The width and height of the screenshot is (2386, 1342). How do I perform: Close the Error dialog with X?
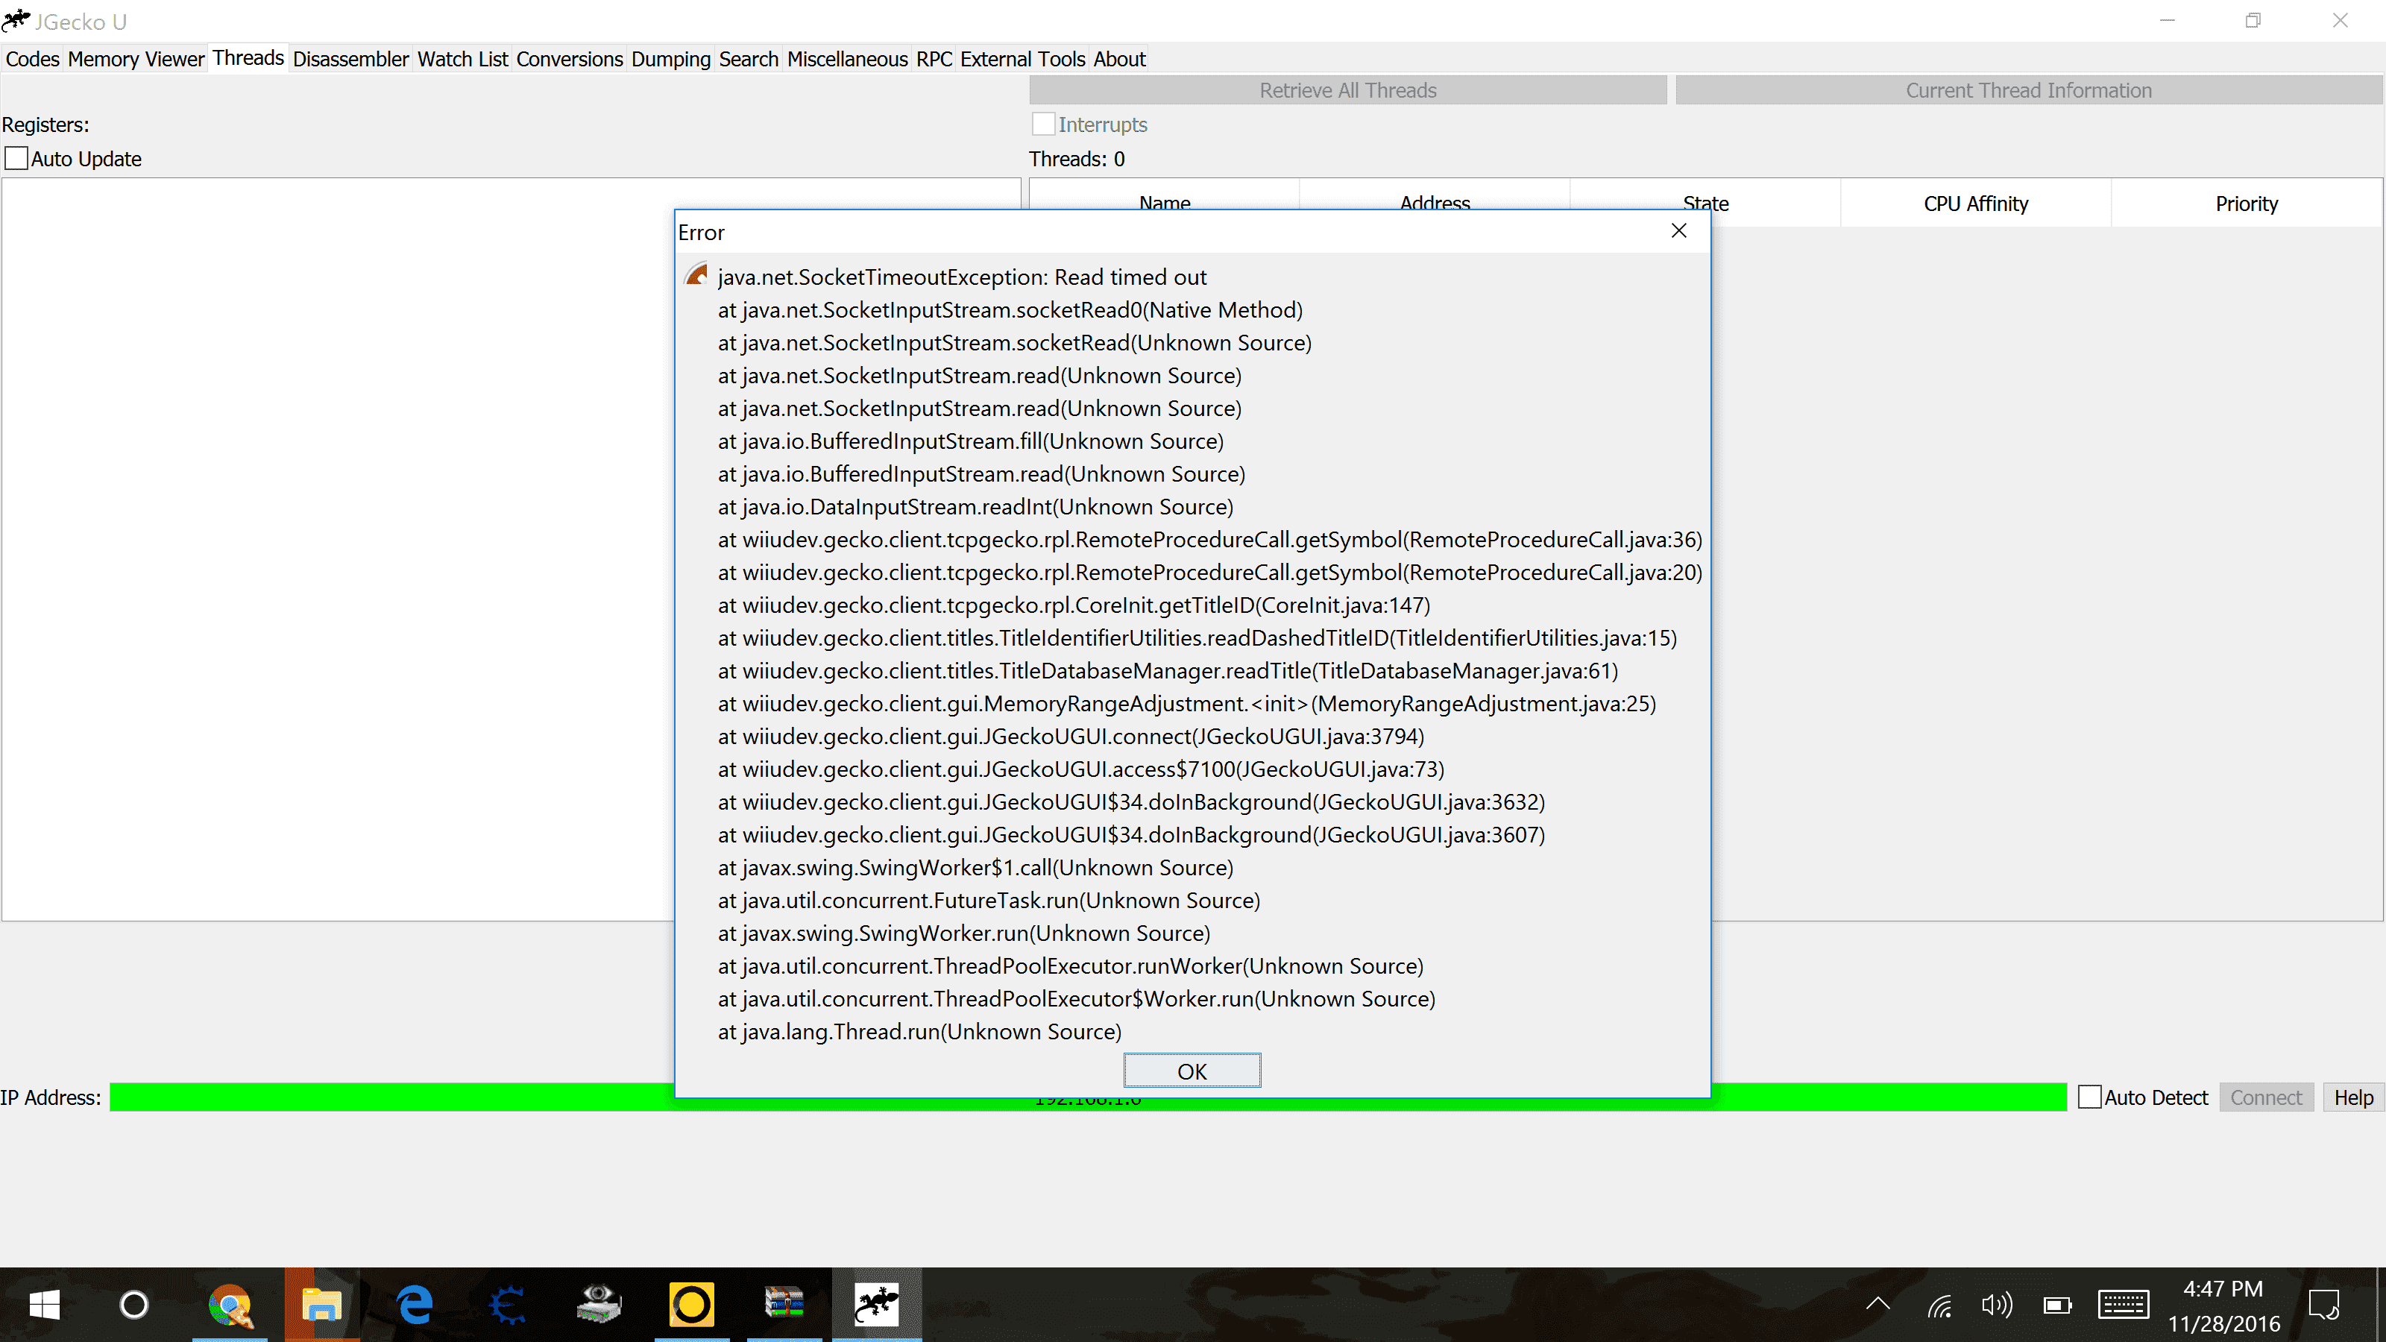click(x=1678, y=230)
